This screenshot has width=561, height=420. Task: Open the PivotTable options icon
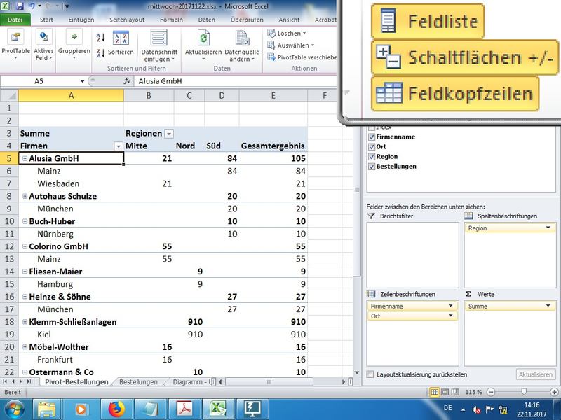click(x=15, y=38)
